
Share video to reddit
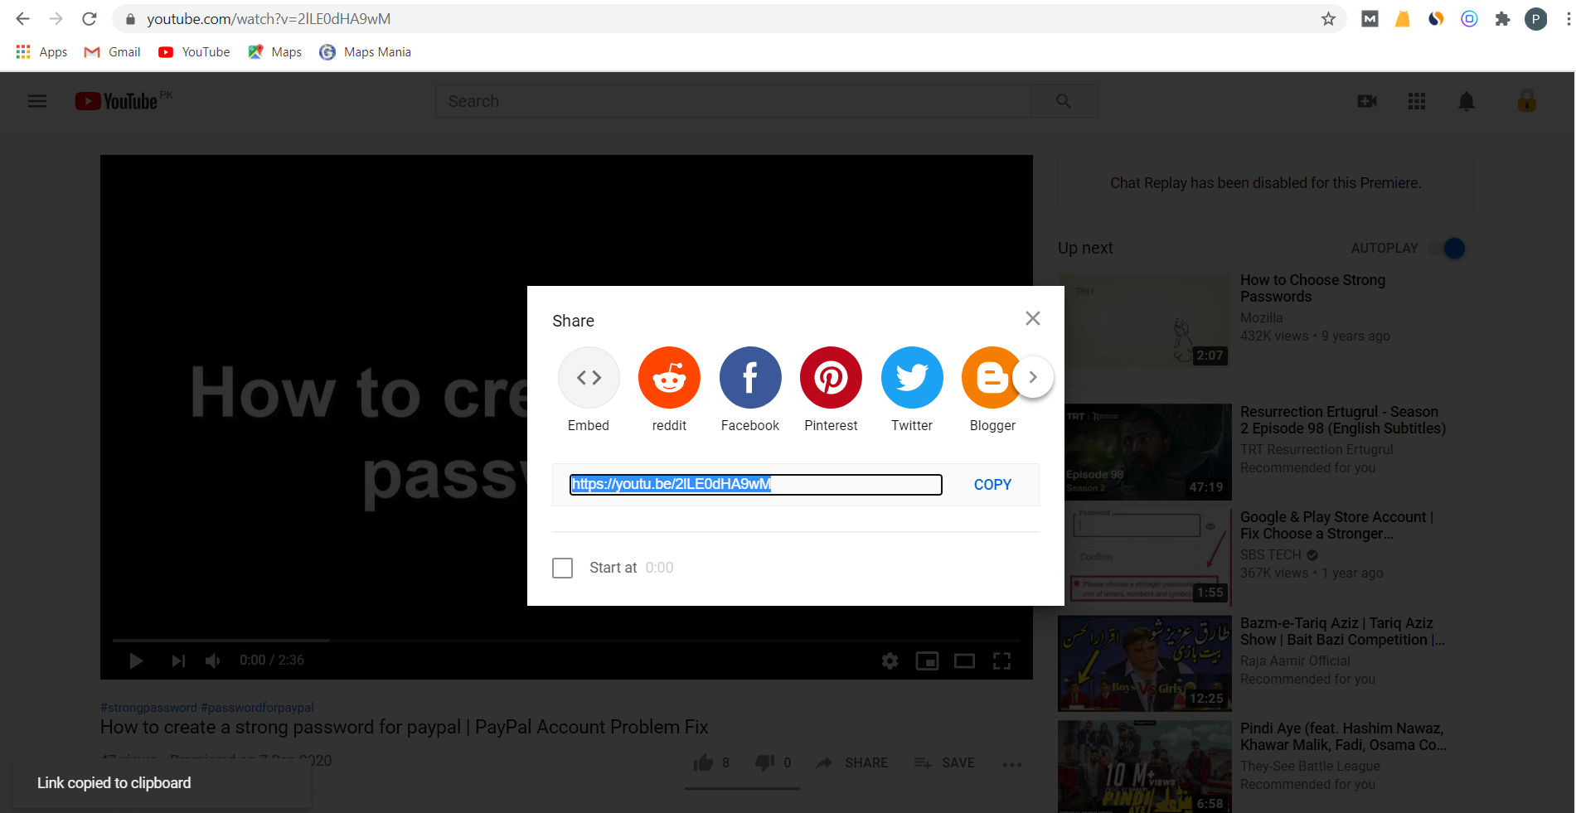[x=669, y=377]
